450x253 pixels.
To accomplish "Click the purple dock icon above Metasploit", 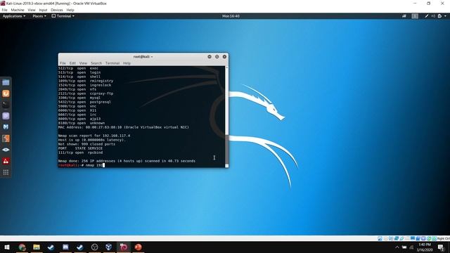I will coord(6,116).
